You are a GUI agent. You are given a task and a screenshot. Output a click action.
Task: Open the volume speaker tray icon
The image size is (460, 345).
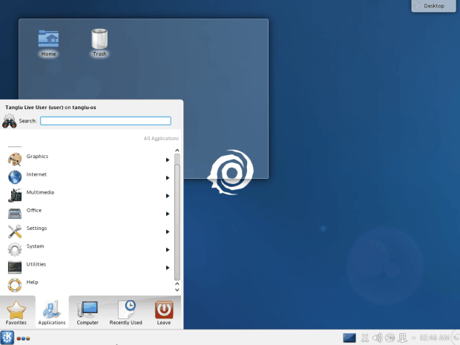pyautogui.click(x=377, y=338)
